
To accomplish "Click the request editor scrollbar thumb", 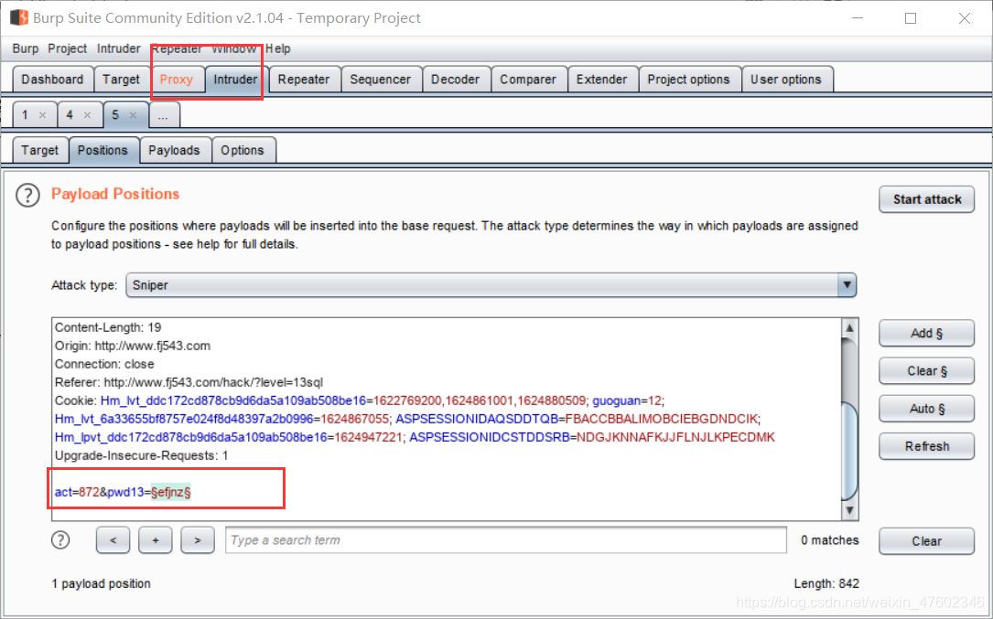I will click(849, 451).
